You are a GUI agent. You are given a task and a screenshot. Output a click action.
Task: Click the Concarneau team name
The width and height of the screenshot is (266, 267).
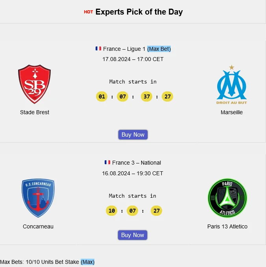(38, 226)
